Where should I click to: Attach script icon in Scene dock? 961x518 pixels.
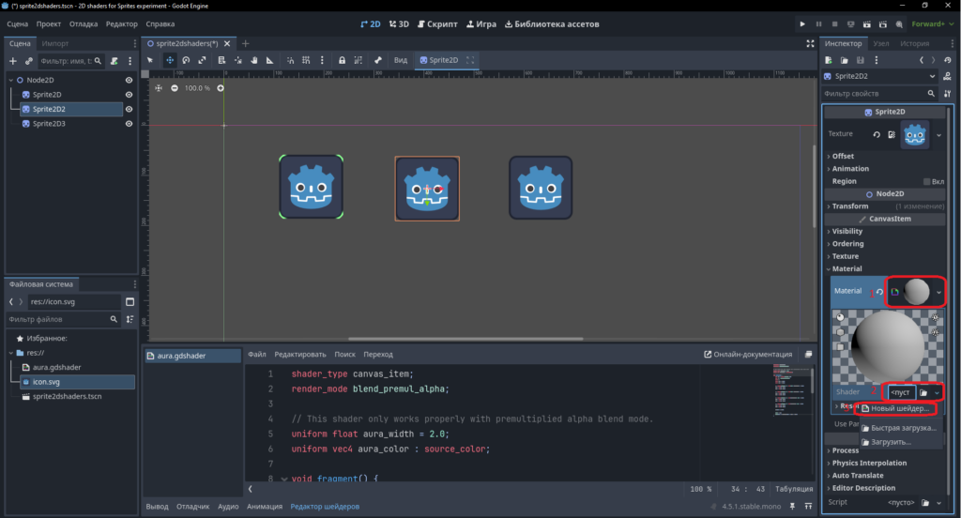114,61
